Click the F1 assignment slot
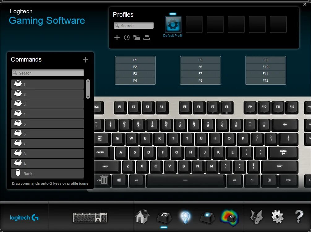 point(135,60)
